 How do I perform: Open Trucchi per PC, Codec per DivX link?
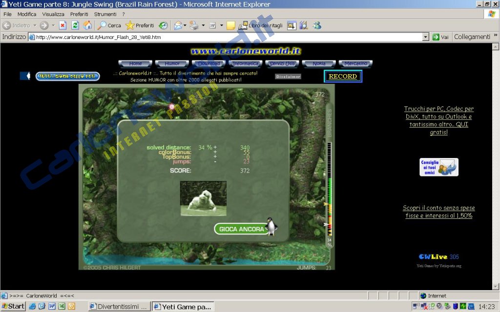tap(439, 120)
